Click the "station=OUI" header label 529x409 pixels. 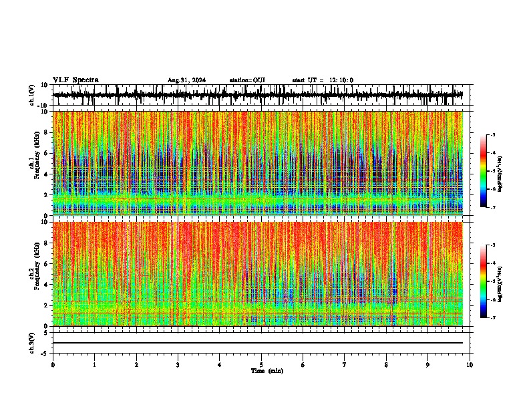pos(247,80)
